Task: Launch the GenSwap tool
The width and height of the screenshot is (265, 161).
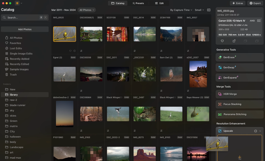Action: coord(239,67)
